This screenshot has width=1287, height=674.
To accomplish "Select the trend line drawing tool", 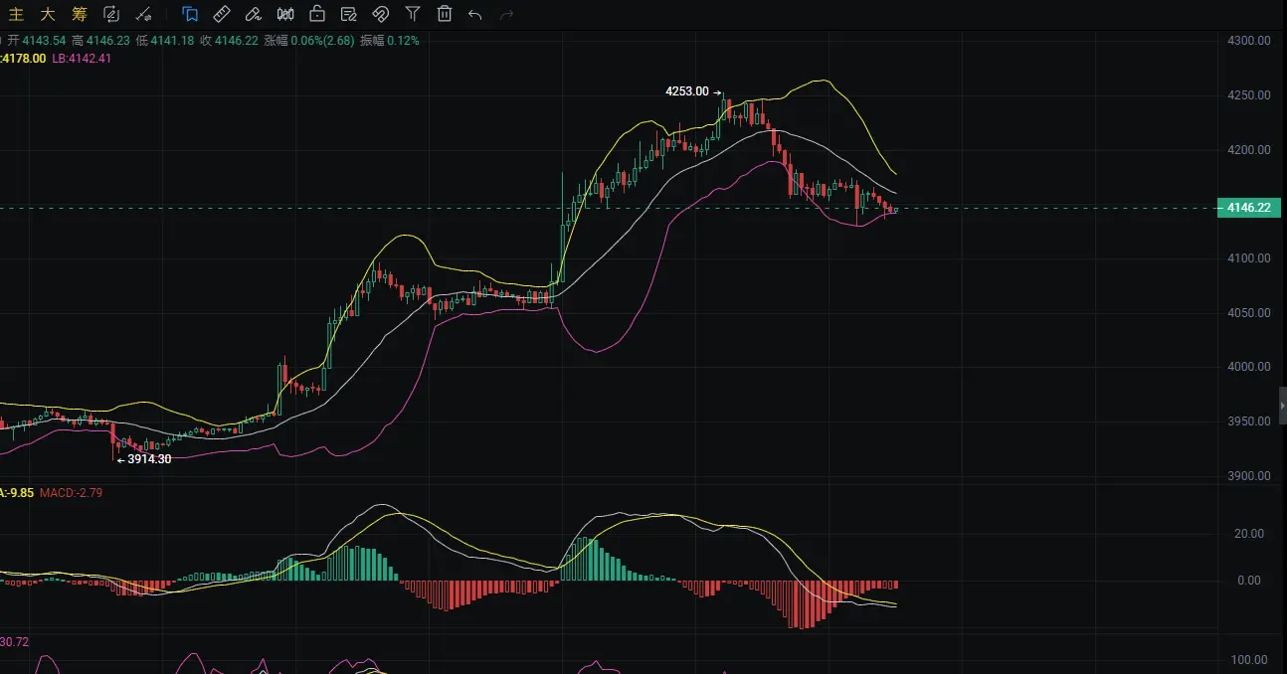I will tap(143, 14).
